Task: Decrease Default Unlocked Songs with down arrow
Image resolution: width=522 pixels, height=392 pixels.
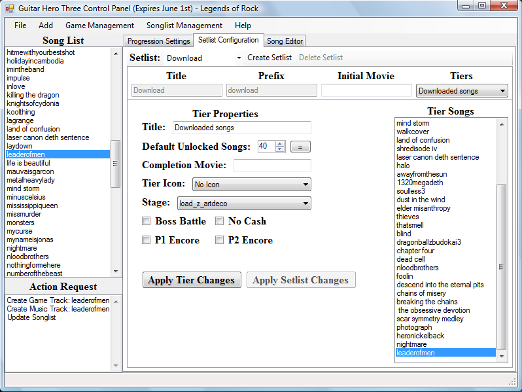Action: (281, 149)
